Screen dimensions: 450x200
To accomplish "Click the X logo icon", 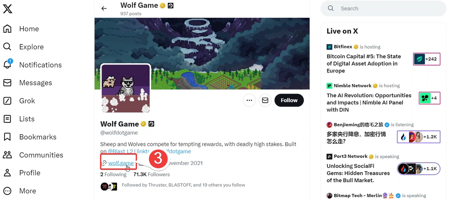I will (7, 9).
